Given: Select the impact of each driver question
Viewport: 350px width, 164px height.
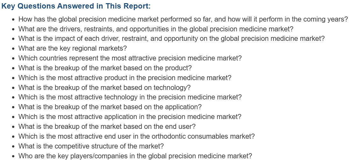Looking at the screenshot, I should click(x=171, y=39).
